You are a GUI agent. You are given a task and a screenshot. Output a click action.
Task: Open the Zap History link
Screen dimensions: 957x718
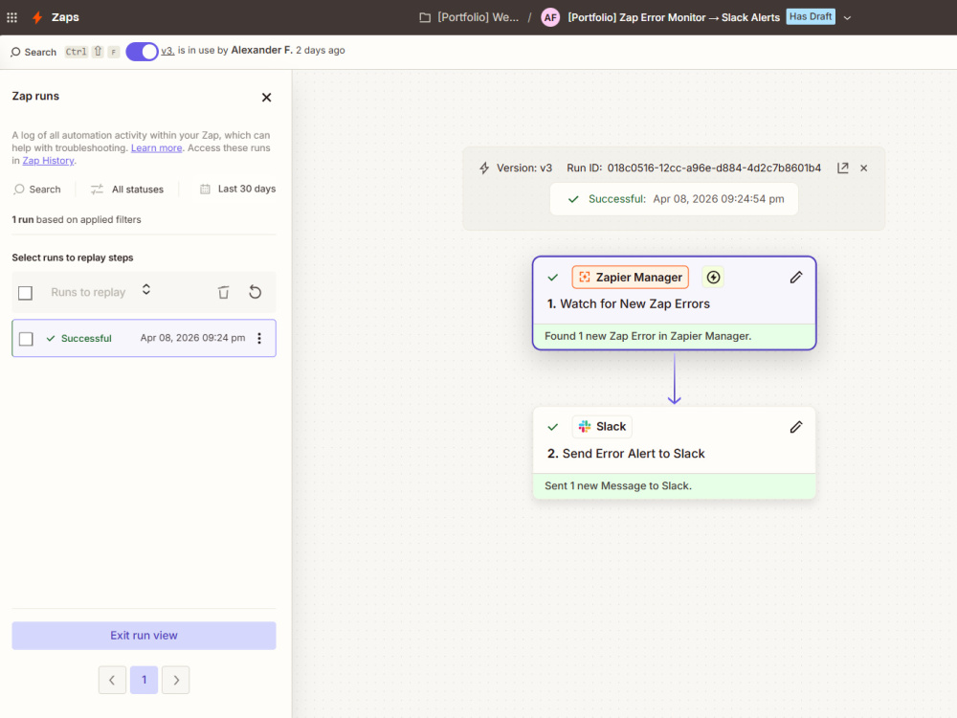coord(48,161)
